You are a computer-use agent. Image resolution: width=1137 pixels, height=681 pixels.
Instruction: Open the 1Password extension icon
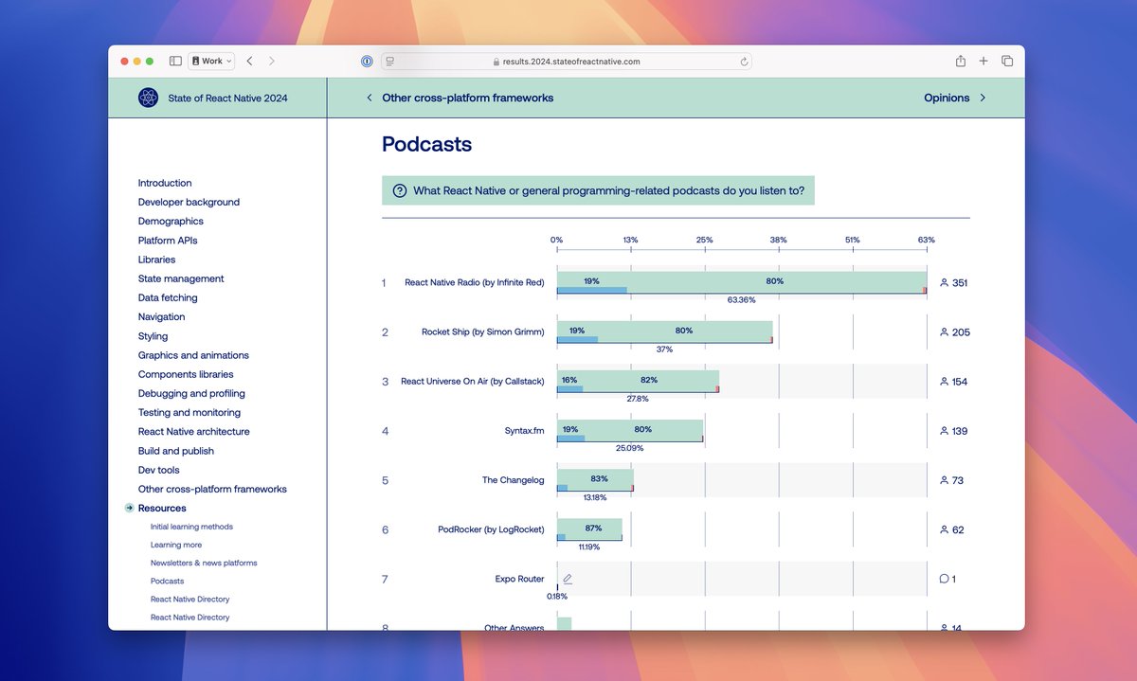click(x=367, y=61)
